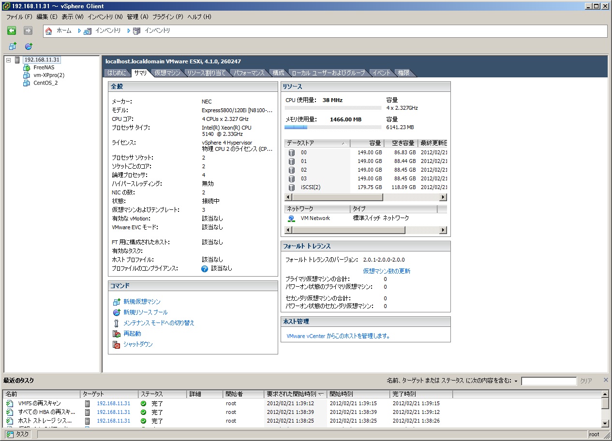Click the grey forward navigation arrow

[x=28, y=30]
